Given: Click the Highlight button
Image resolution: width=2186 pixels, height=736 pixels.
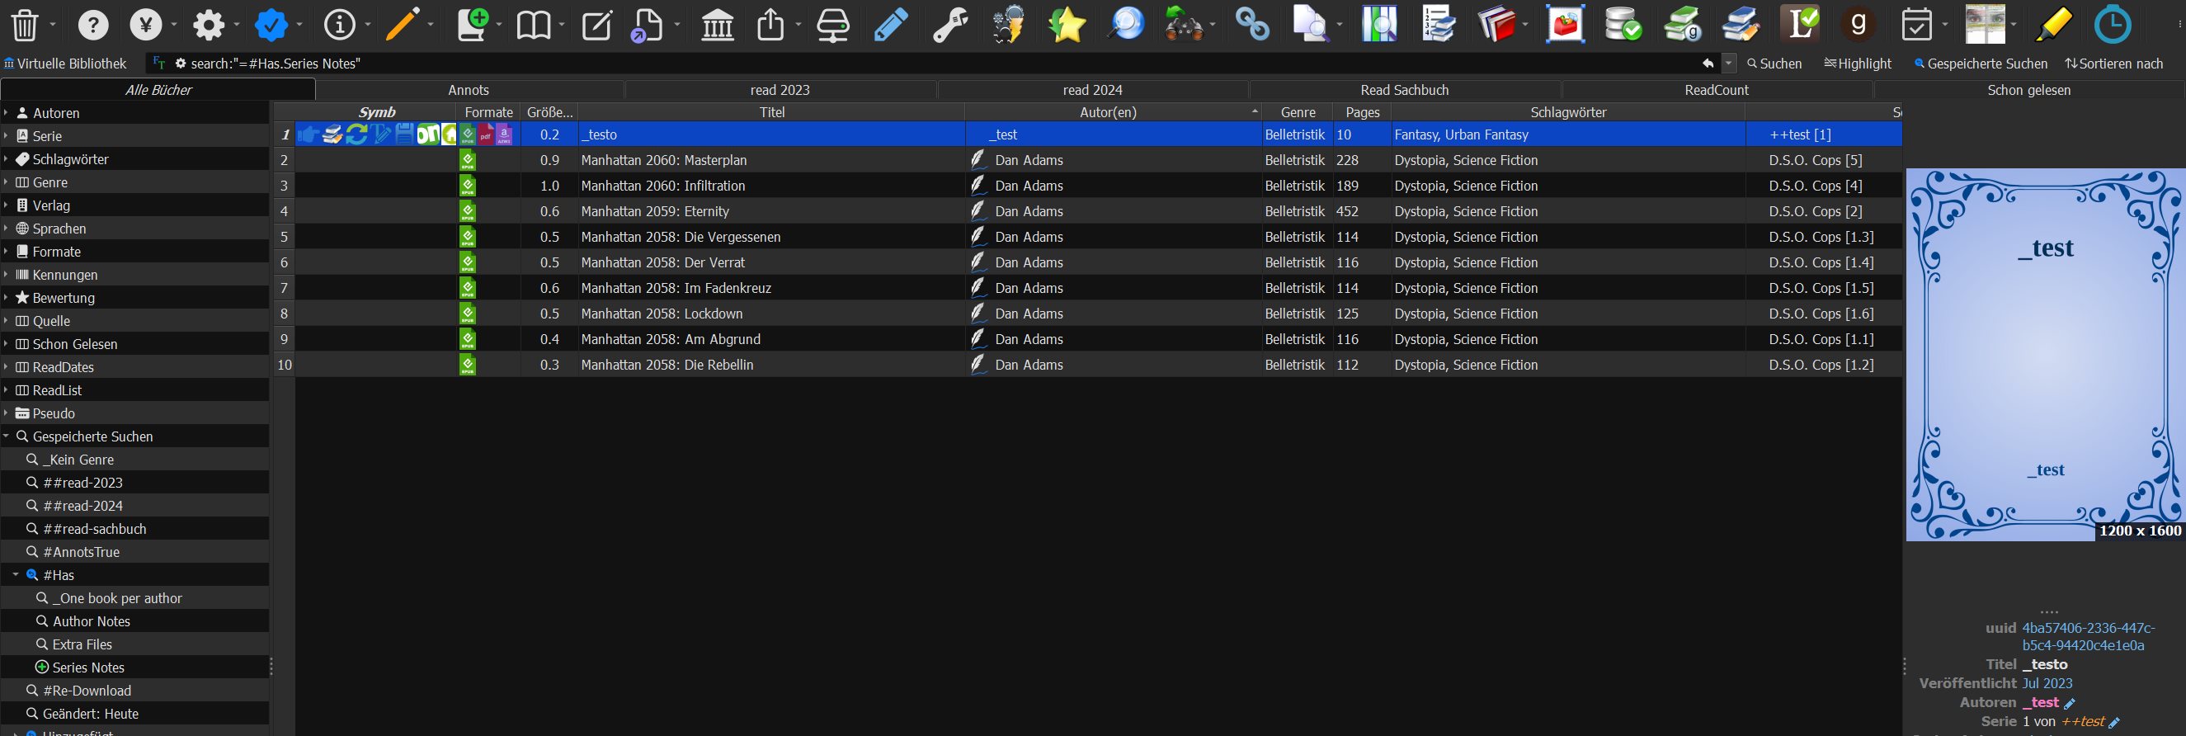Looking at the screenshot, I should pyautogui.click(x=1858, y=64).
